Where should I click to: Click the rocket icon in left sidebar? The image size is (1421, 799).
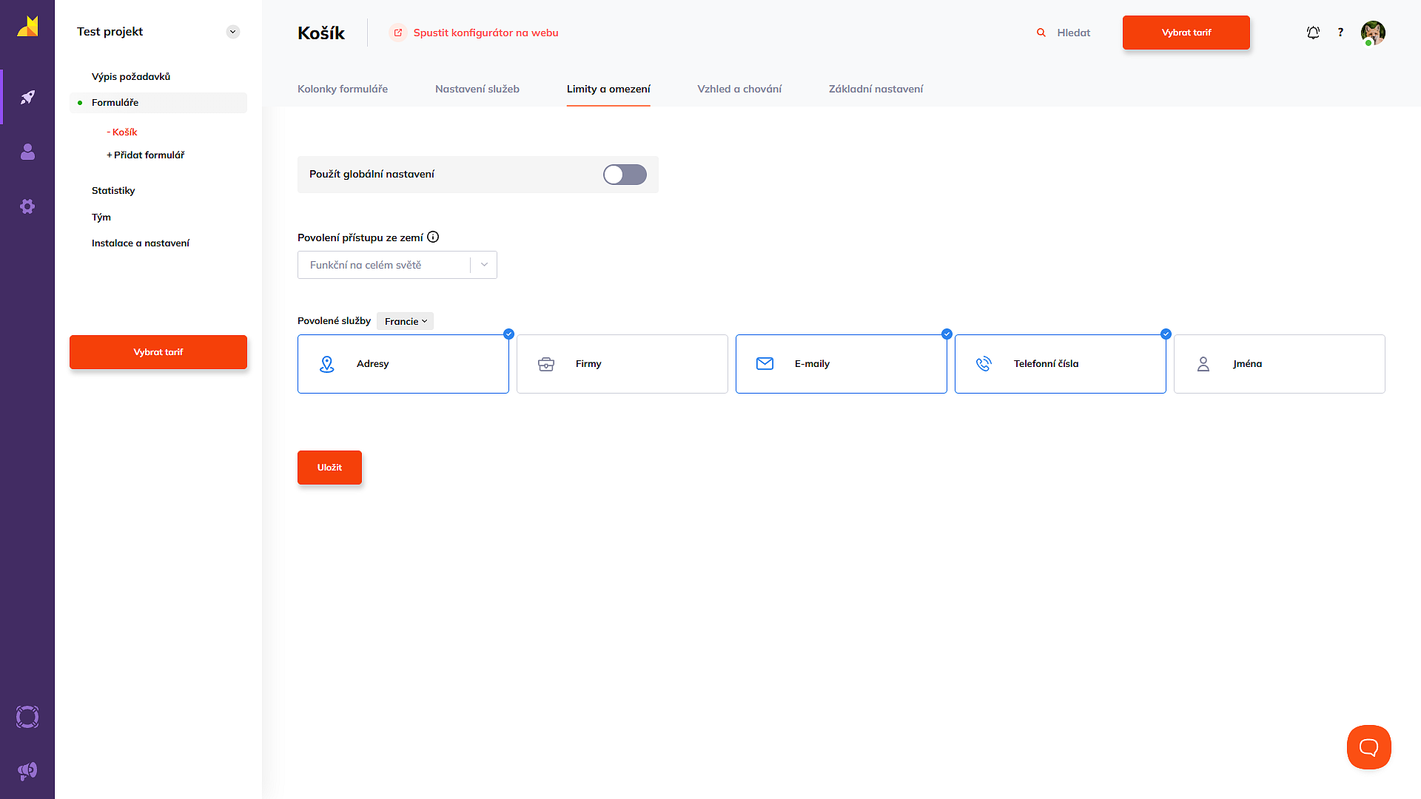tap(27, 97)
